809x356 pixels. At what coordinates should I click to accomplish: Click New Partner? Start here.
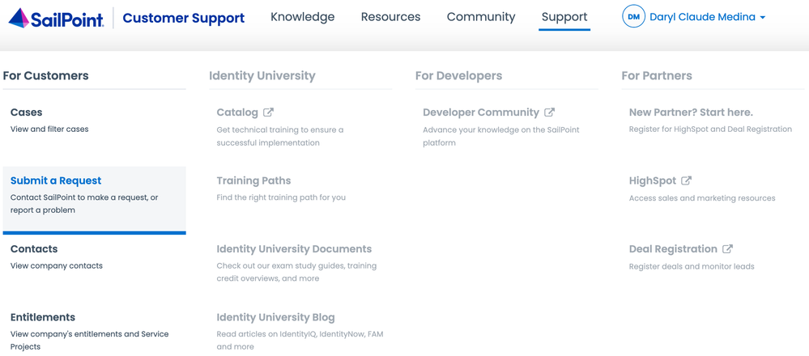point(691,112)
